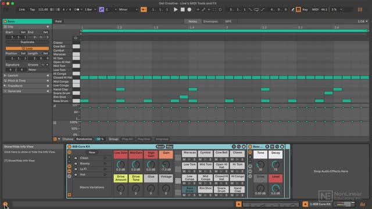The height and width of the screenshot is (209, 372).
Task: Open the Minor scale dropdown
Action: pos(128,9)
